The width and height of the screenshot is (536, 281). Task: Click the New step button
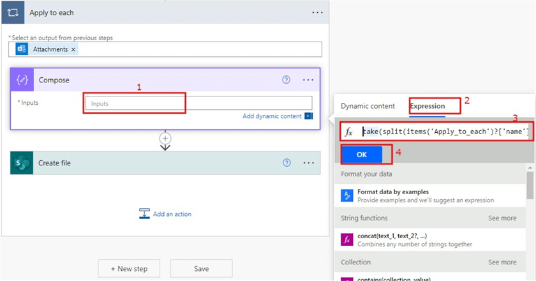129,269
